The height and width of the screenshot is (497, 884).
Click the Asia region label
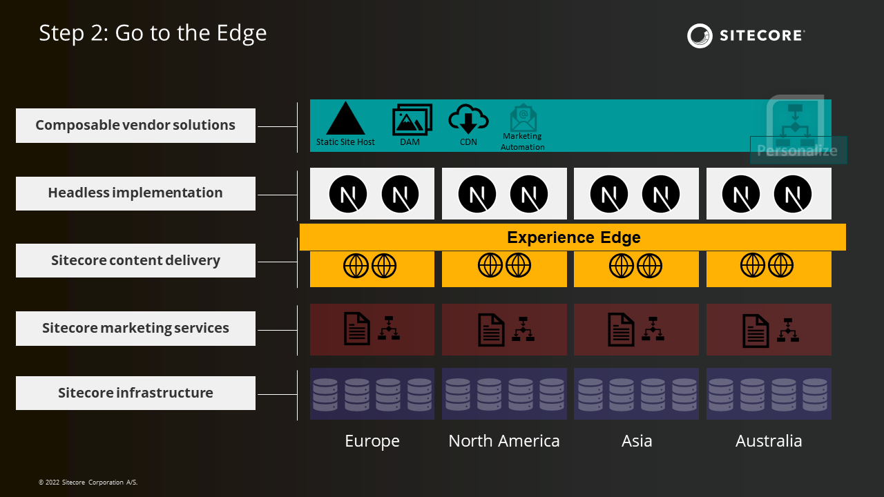(637, 441)
